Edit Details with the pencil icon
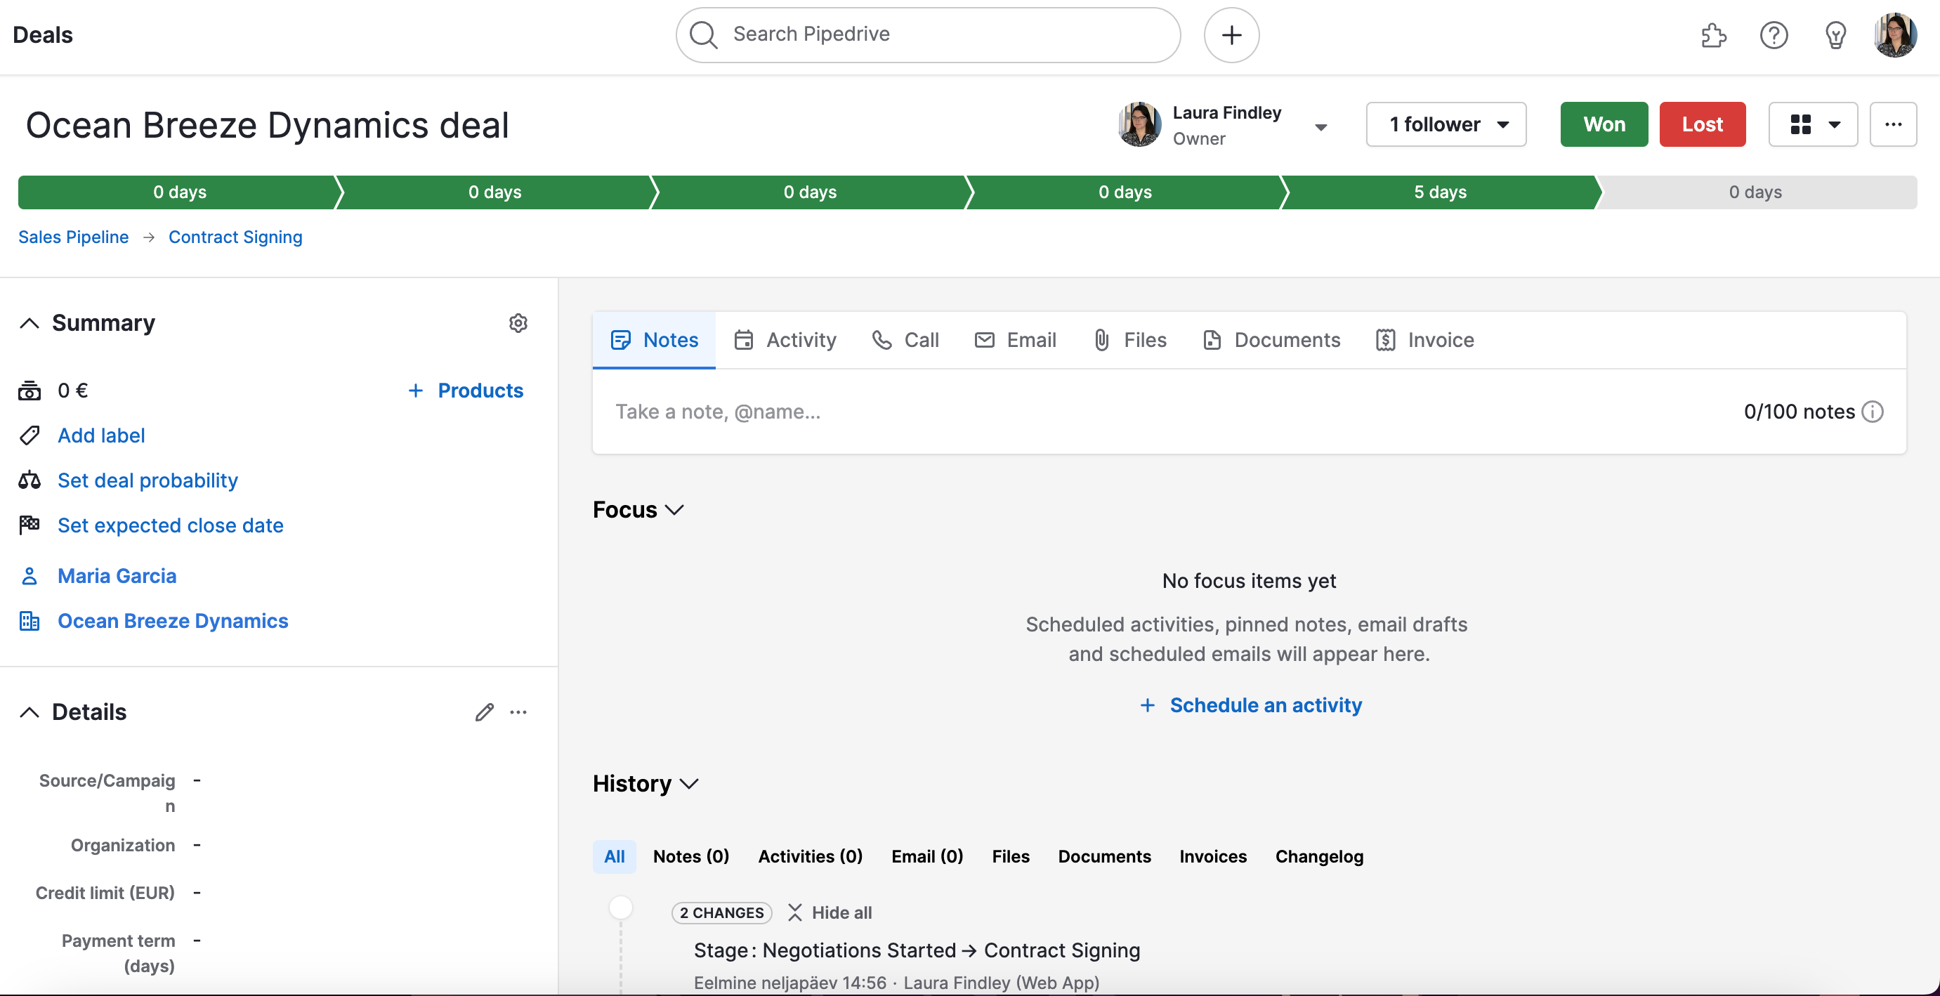The width and height of the screenshot is (1940, 996). coord(484,712)
